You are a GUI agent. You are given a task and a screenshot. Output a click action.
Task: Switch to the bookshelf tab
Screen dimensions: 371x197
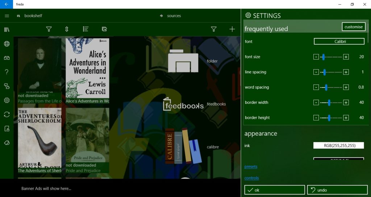(30, 16)
